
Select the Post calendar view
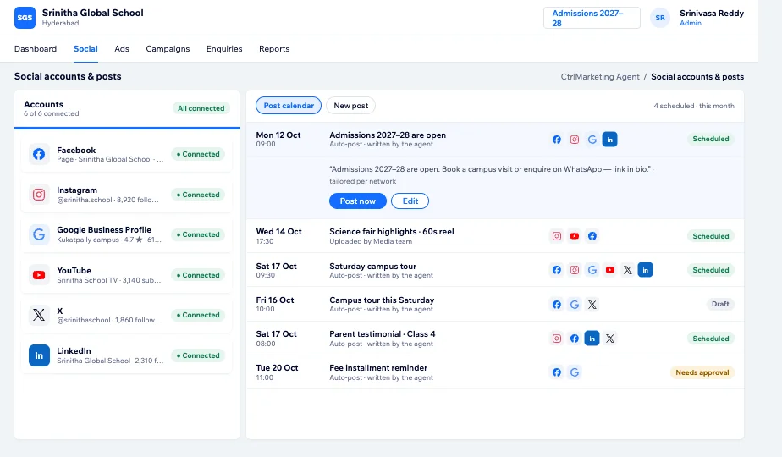(x=289, y=105)
